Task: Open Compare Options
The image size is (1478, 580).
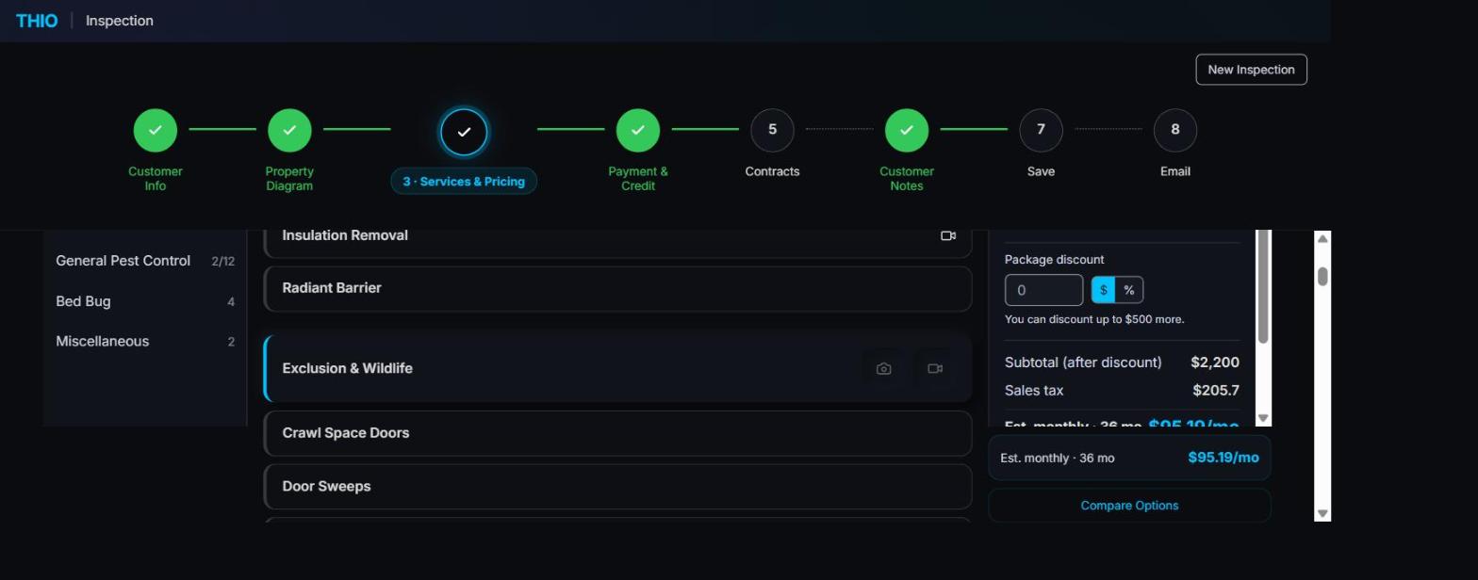Action: [1129, 506]
